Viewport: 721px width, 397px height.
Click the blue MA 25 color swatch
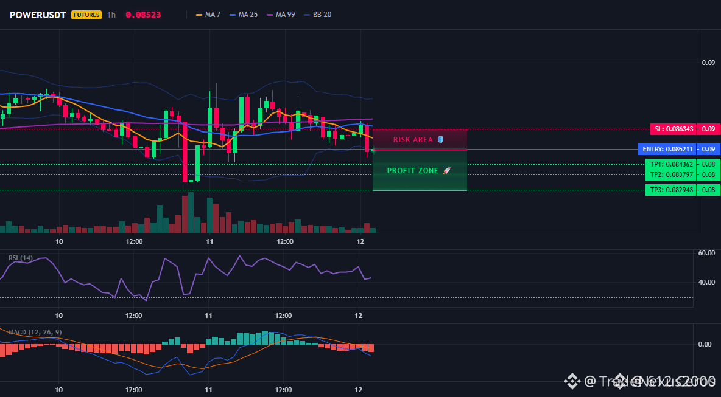click(232, 15)
